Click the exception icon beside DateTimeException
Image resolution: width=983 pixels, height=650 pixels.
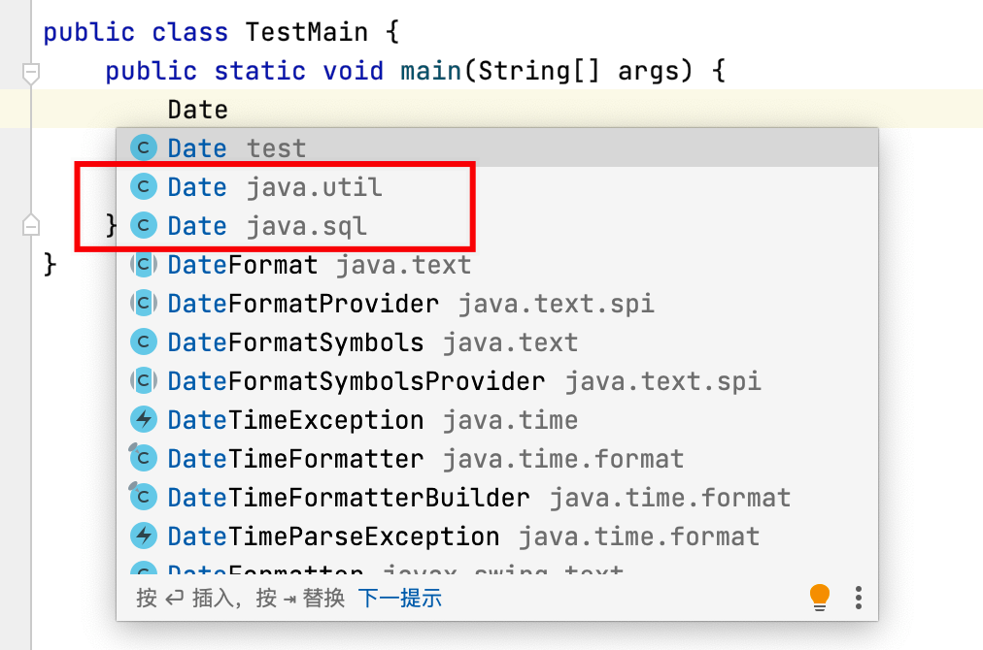click(x=144, y=420)
